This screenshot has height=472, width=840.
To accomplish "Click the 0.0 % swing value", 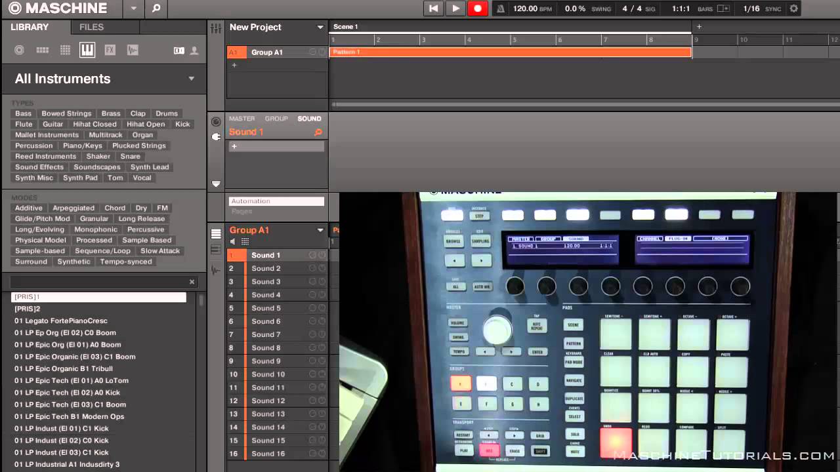I will point(574,9).
